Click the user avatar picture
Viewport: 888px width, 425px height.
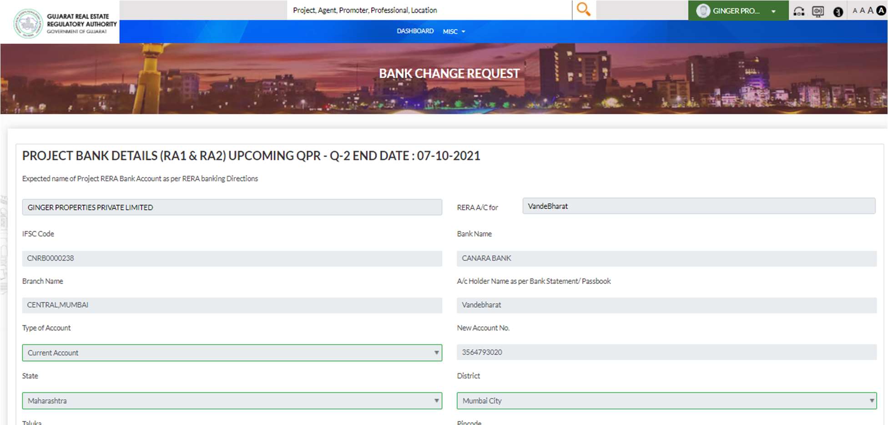tap(703, 10)
